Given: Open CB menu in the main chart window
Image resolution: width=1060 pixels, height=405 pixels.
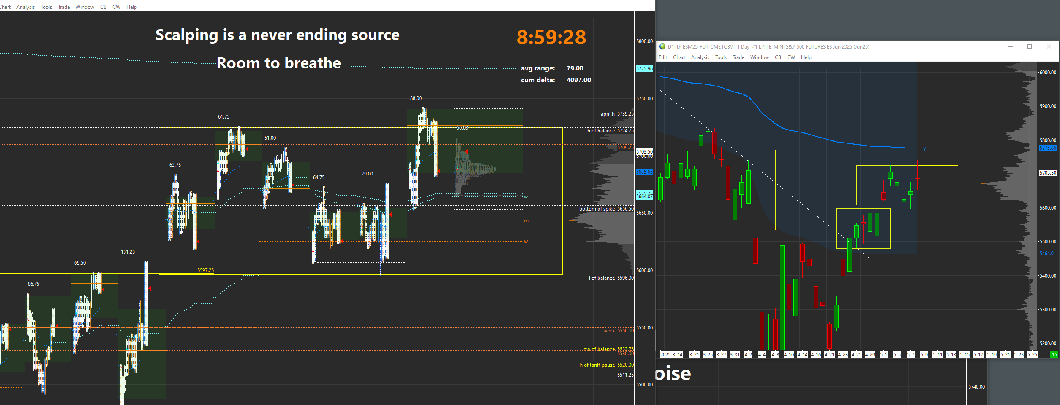Looking at the screenshot, I should click(104, 7).
